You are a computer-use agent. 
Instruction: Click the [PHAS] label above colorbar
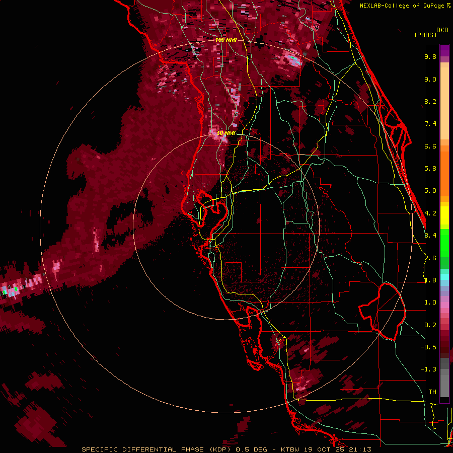point(425,35)
